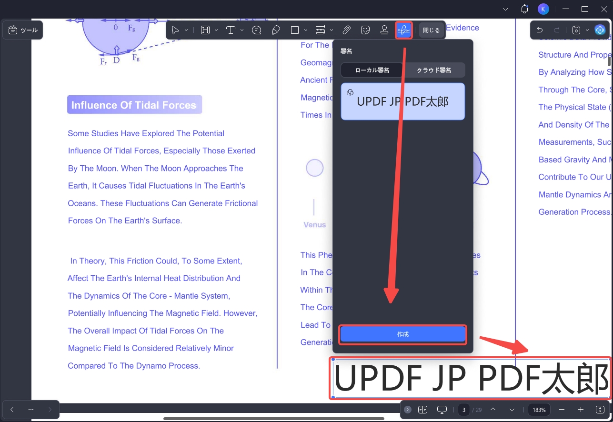Expand the measurement tool dropdown arrow

(332, 30)
